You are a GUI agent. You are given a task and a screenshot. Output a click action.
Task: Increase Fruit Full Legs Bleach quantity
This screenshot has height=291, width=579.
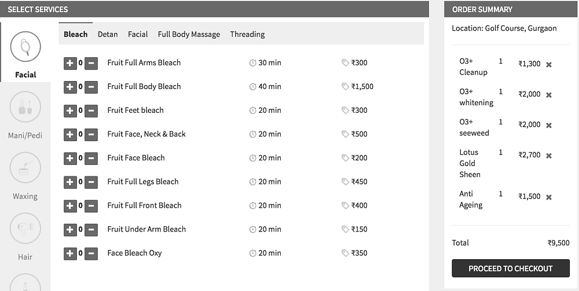(x=70, y=182)
